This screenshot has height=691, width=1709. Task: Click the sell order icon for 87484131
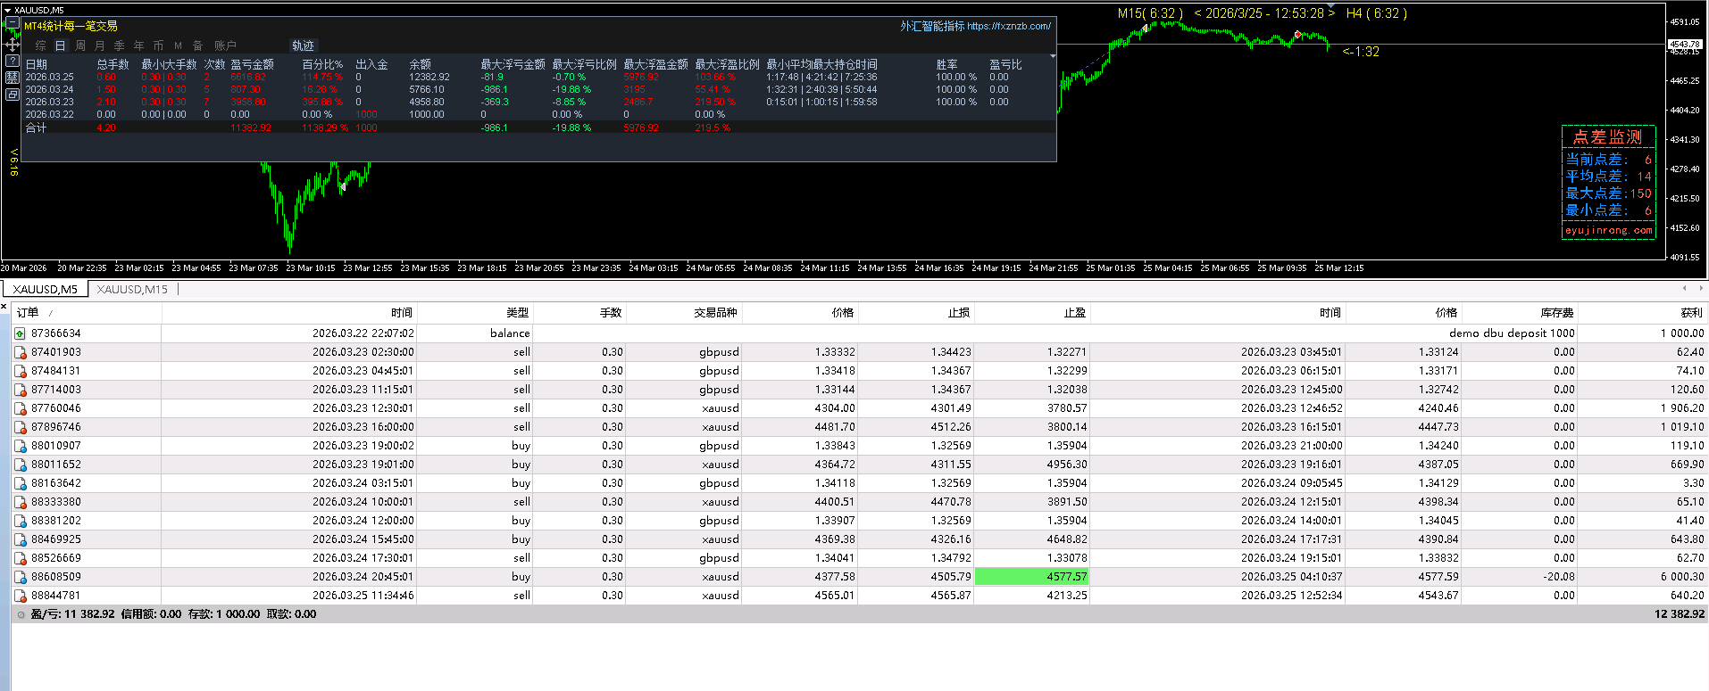pyautogui.click(x=20, y=371)
